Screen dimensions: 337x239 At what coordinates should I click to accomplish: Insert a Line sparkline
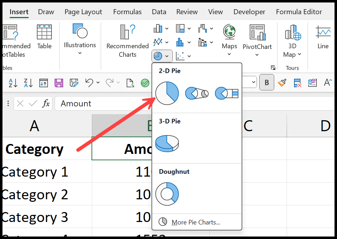(x=323, y=37)
